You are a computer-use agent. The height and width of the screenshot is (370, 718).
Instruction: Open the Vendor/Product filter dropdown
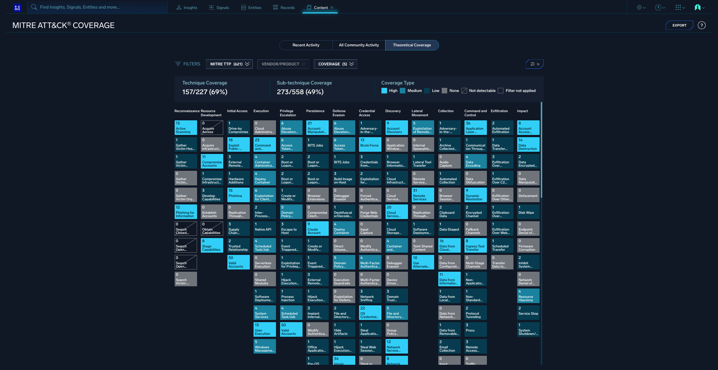(x=283, y=64)
